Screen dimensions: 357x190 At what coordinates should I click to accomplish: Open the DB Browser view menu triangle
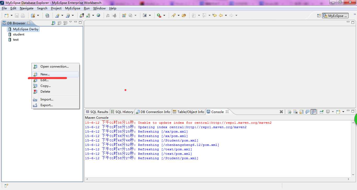[x=71, y=22]
